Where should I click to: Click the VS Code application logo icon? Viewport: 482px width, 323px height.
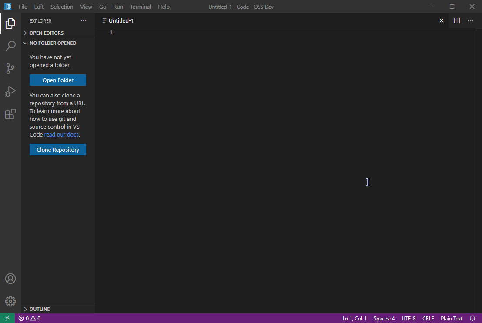pos(8,7)
